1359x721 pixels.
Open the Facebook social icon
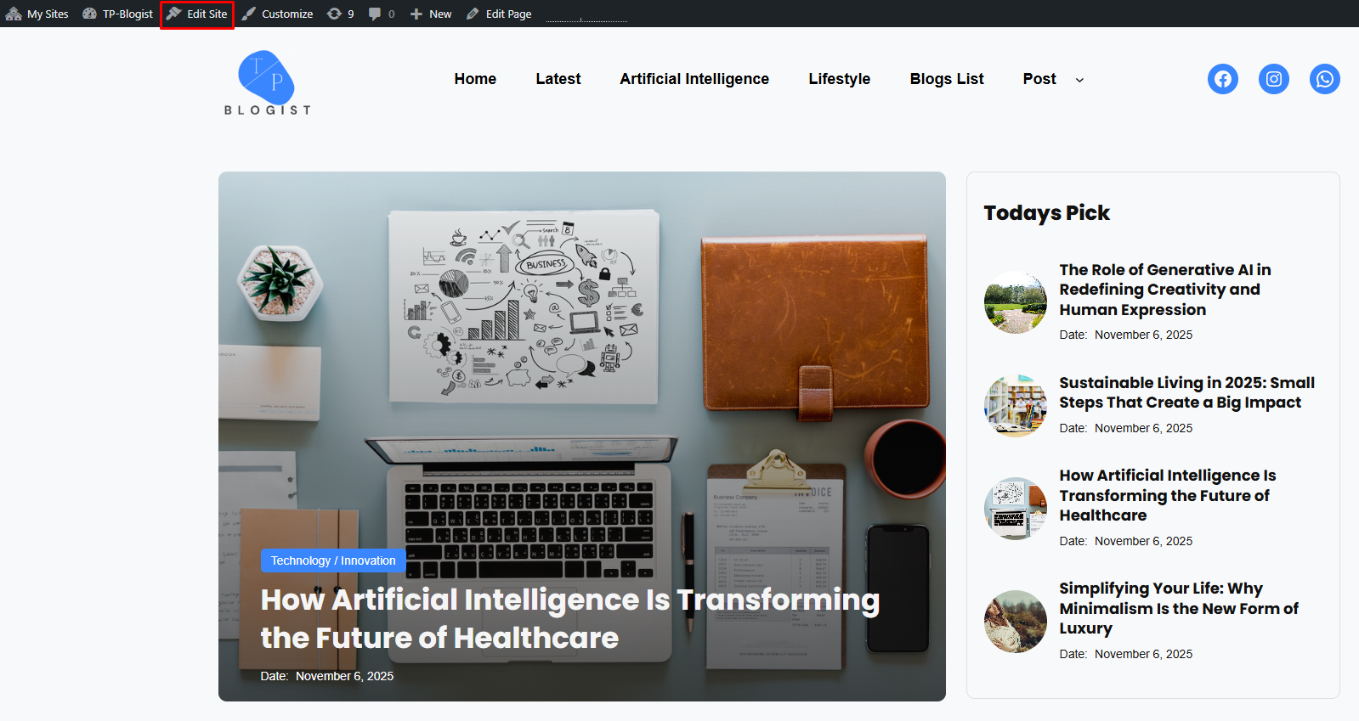1222,79
